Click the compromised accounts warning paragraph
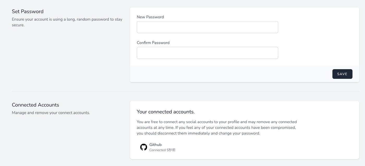Image resolution: width=365 pixels, height=166 pixels. coord(217,128)
